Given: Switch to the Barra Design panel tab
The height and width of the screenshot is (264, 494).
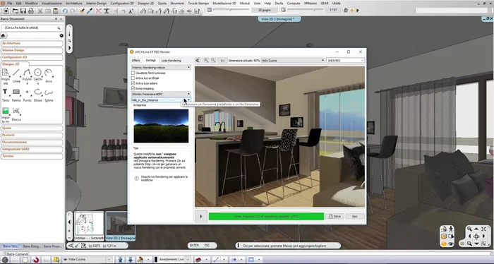Looking at the screenshot, I should 32,246.
